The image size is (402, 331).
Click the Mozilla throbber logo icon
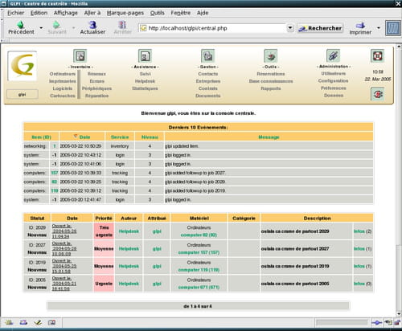point(393,28)
